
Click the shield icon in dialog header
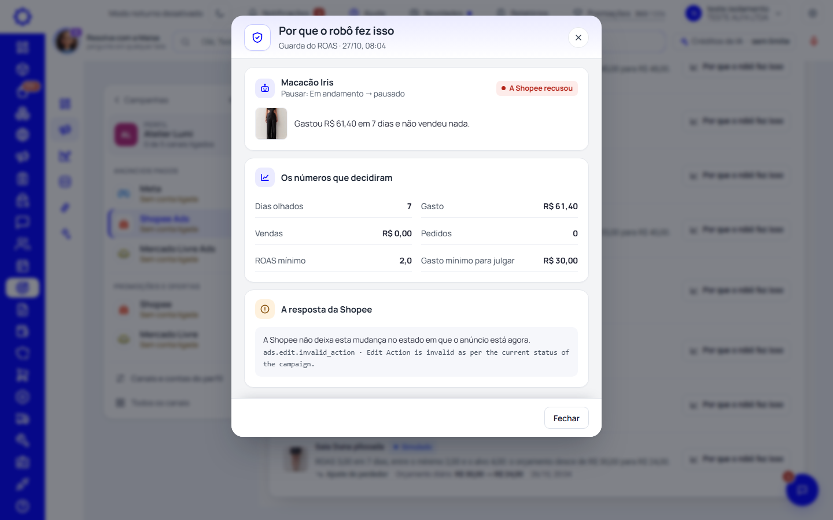(257, 38)
